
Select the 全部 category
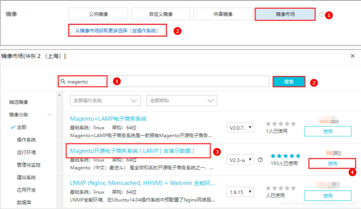pos(22,127)
